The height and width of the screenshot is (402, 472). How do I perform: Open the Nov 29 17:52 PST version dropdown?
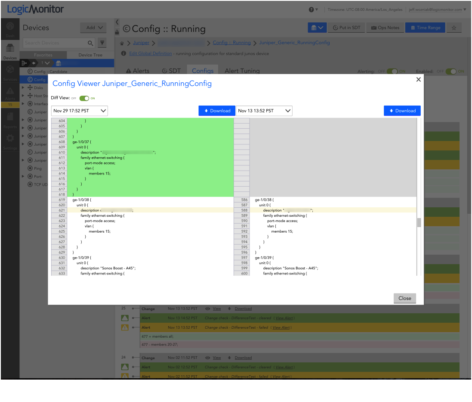pos(80,111)
